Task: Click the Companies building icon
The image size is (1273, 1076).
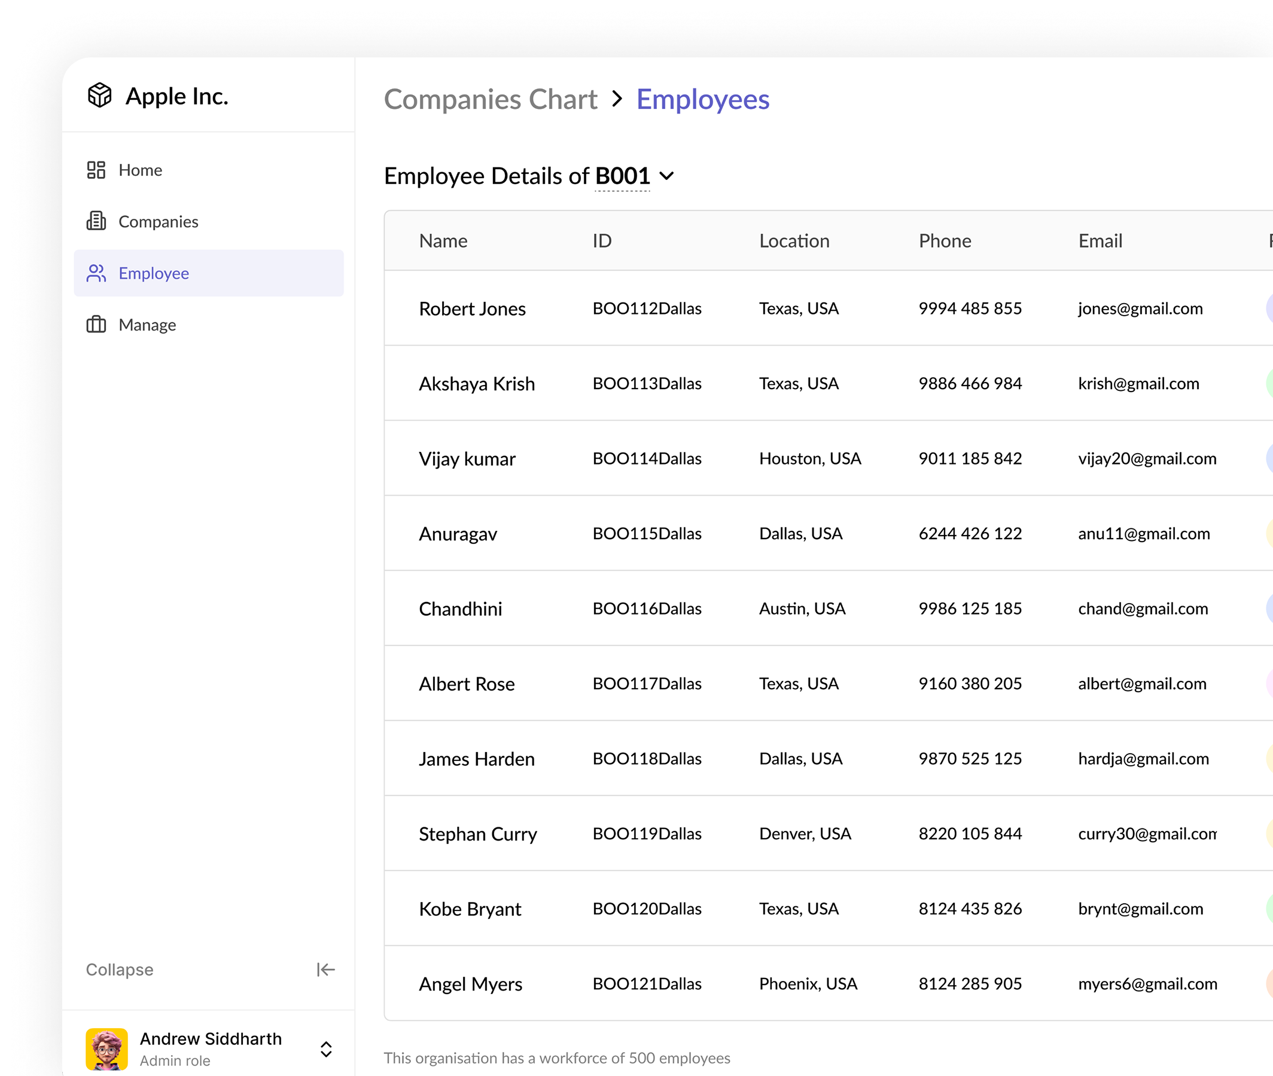Action: click(x=96, y=221)
